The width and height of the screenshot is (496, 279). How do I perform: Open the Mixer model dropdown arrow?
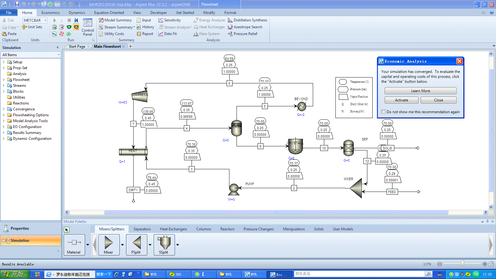coord(122,245)
